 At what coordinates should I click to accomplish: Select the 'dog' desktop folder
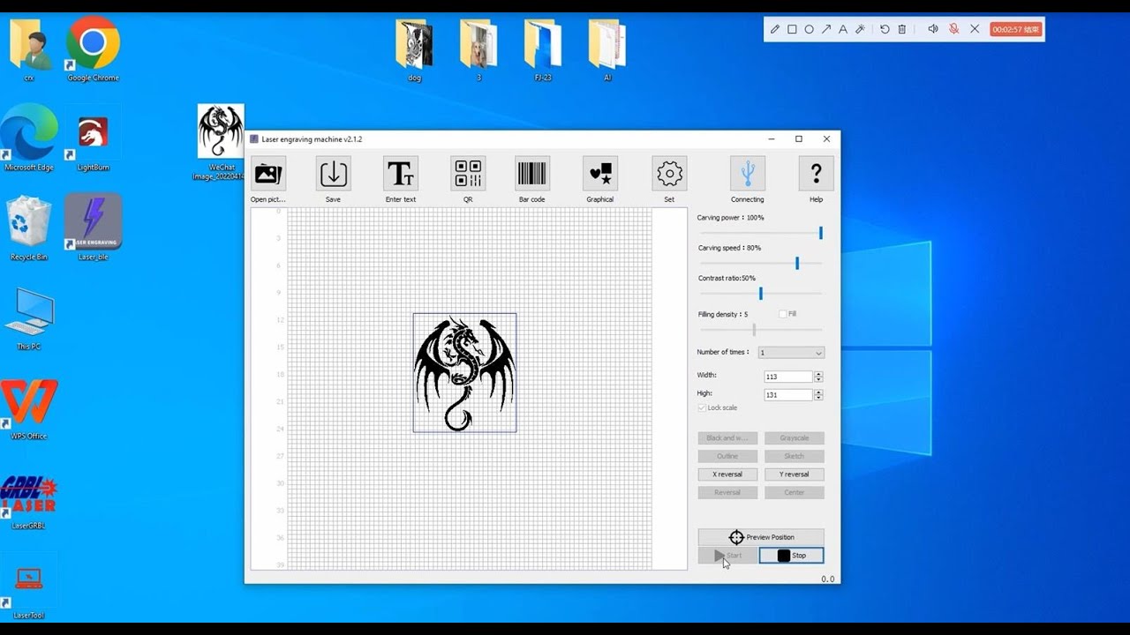[x=415, y=50]
